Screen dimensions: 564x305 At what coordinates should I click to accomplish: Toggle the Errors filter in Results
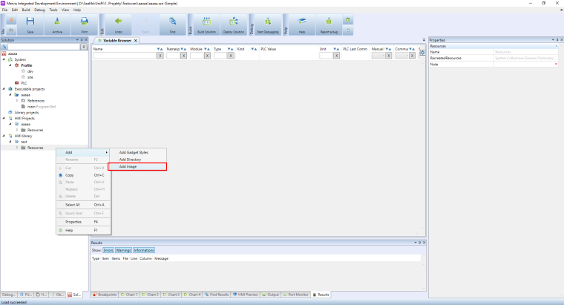pyautogui.click(x=108, y=251)
